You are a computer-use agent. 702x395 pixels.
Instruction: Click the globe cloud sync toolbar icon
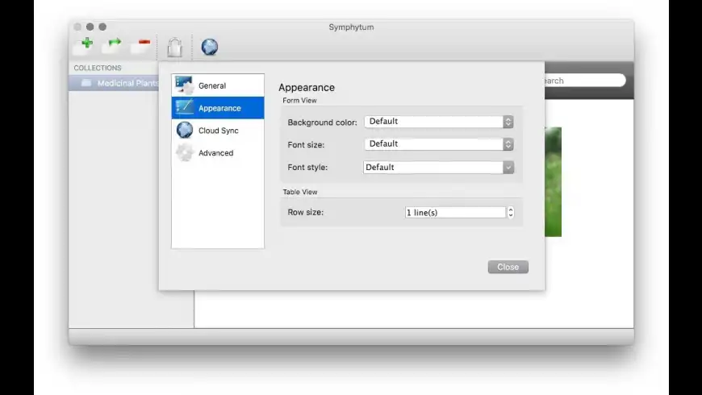tap(210, 47)
